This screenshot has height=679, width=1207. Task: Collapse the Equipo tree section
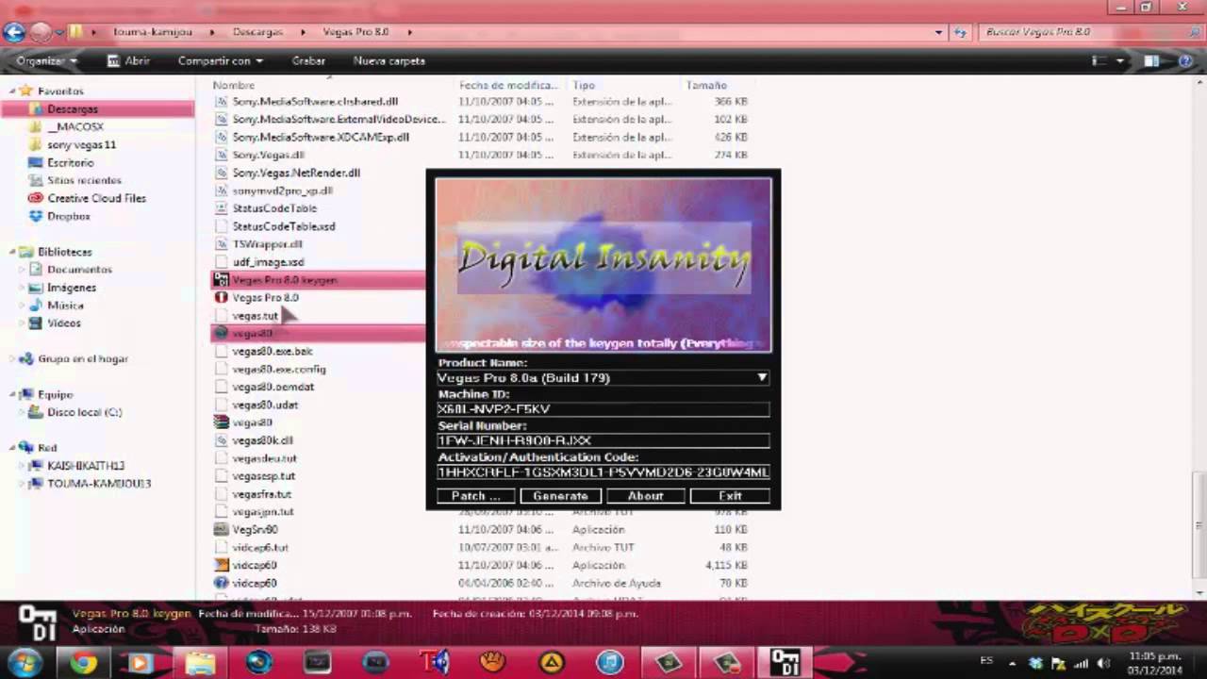pos(13,395)
